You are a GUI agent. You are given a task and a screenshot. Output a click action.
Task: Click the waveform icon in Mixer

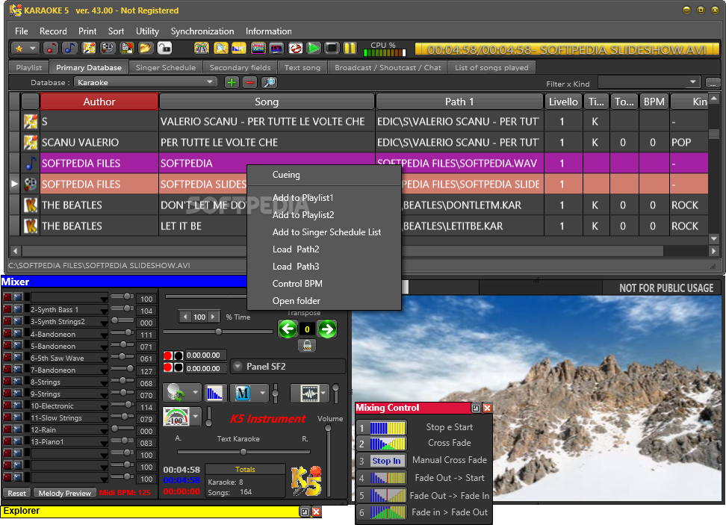point(309,394)
